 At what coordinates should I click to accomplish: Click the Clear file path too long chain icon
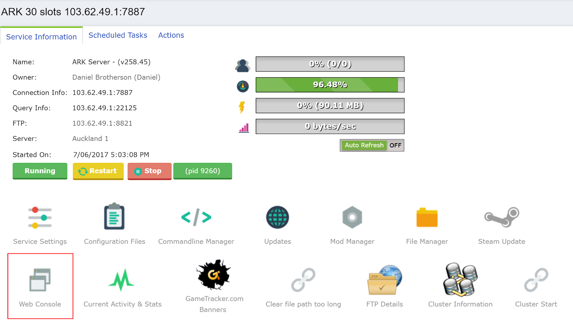pyautogui.click(x=303, y=280)
